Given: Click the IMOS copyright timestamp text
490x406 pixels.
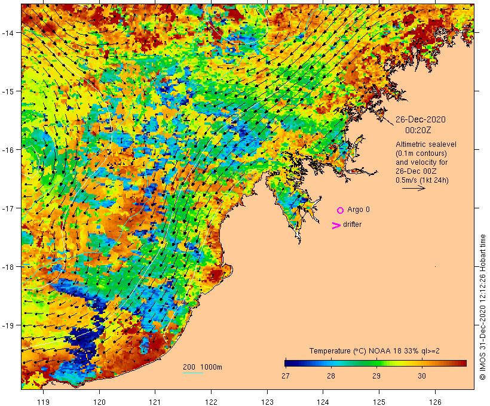Looking at the screenshot, I should click(x=482, y=307).
